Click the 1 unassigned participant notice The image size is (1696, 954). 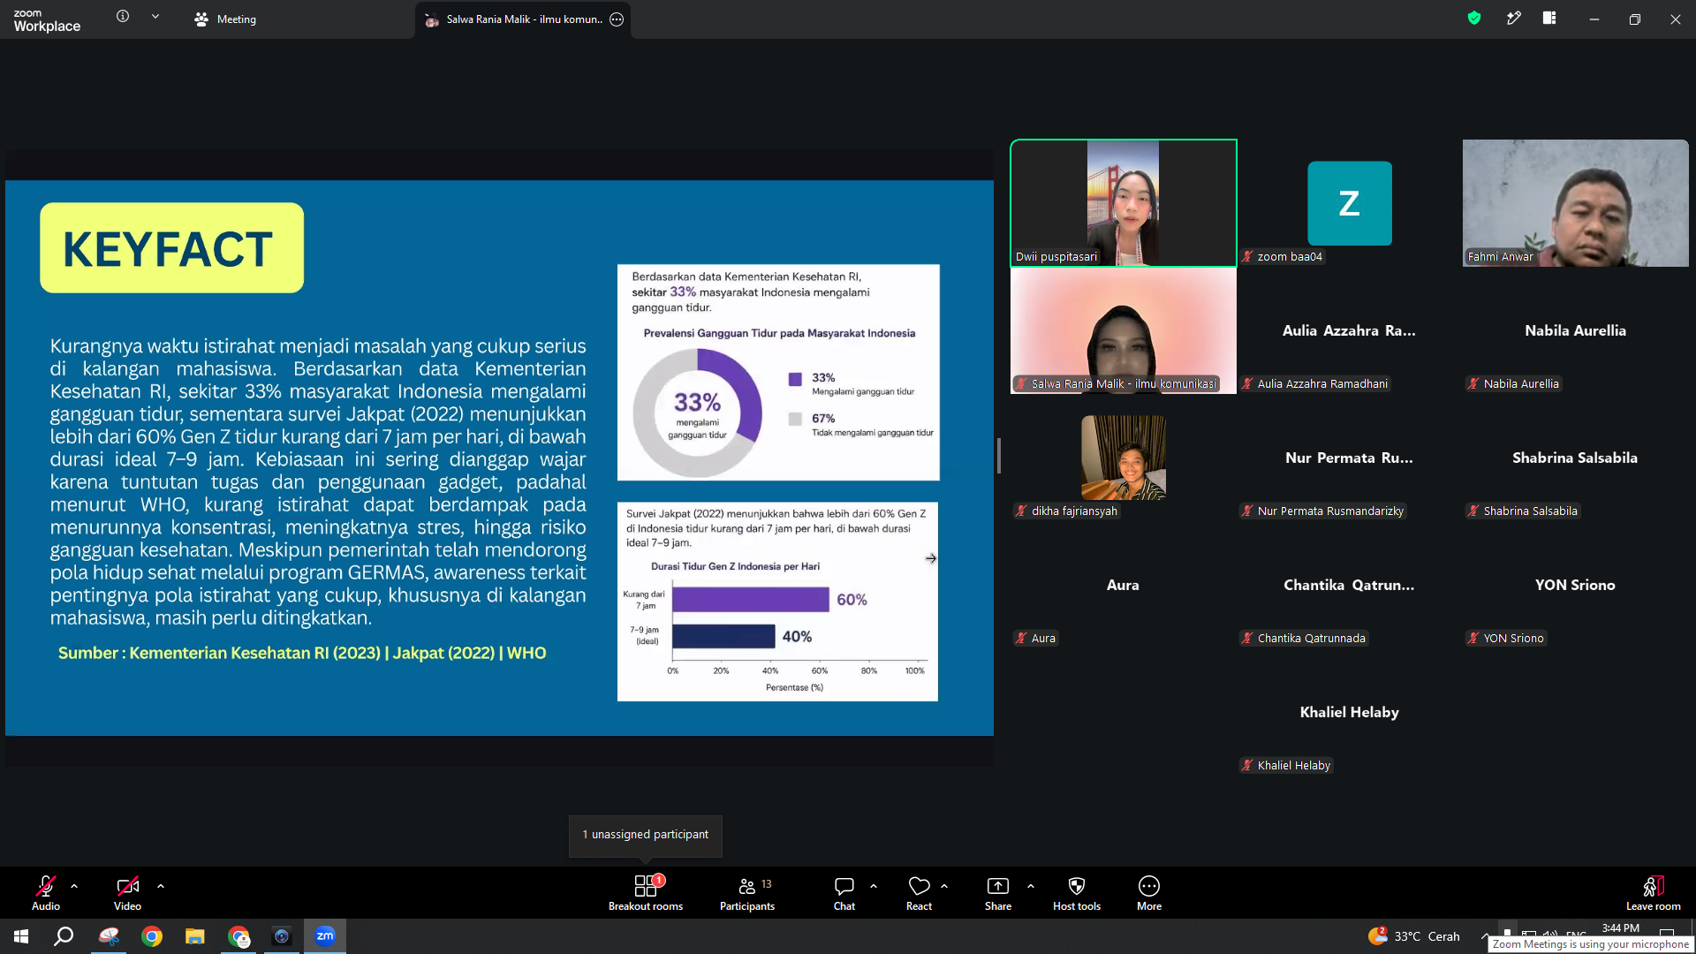tap(646, 835)
